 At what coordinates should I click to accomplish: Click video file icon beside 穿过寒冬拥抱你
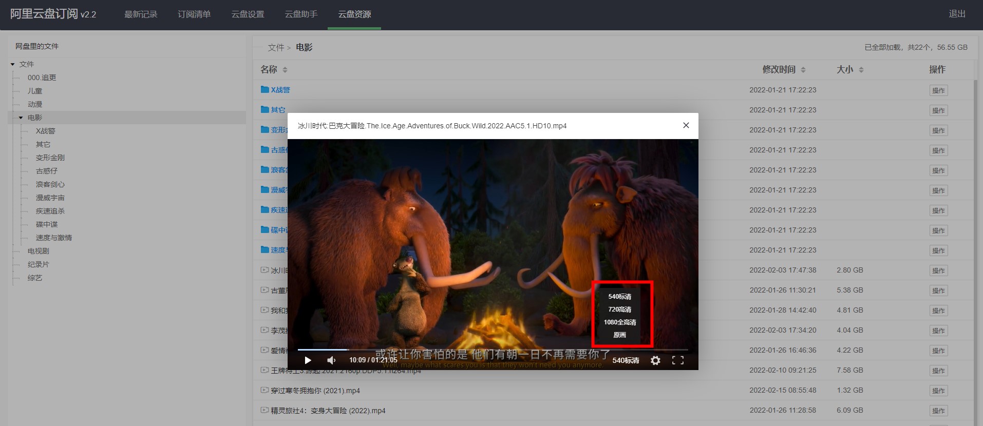[264, 390]
